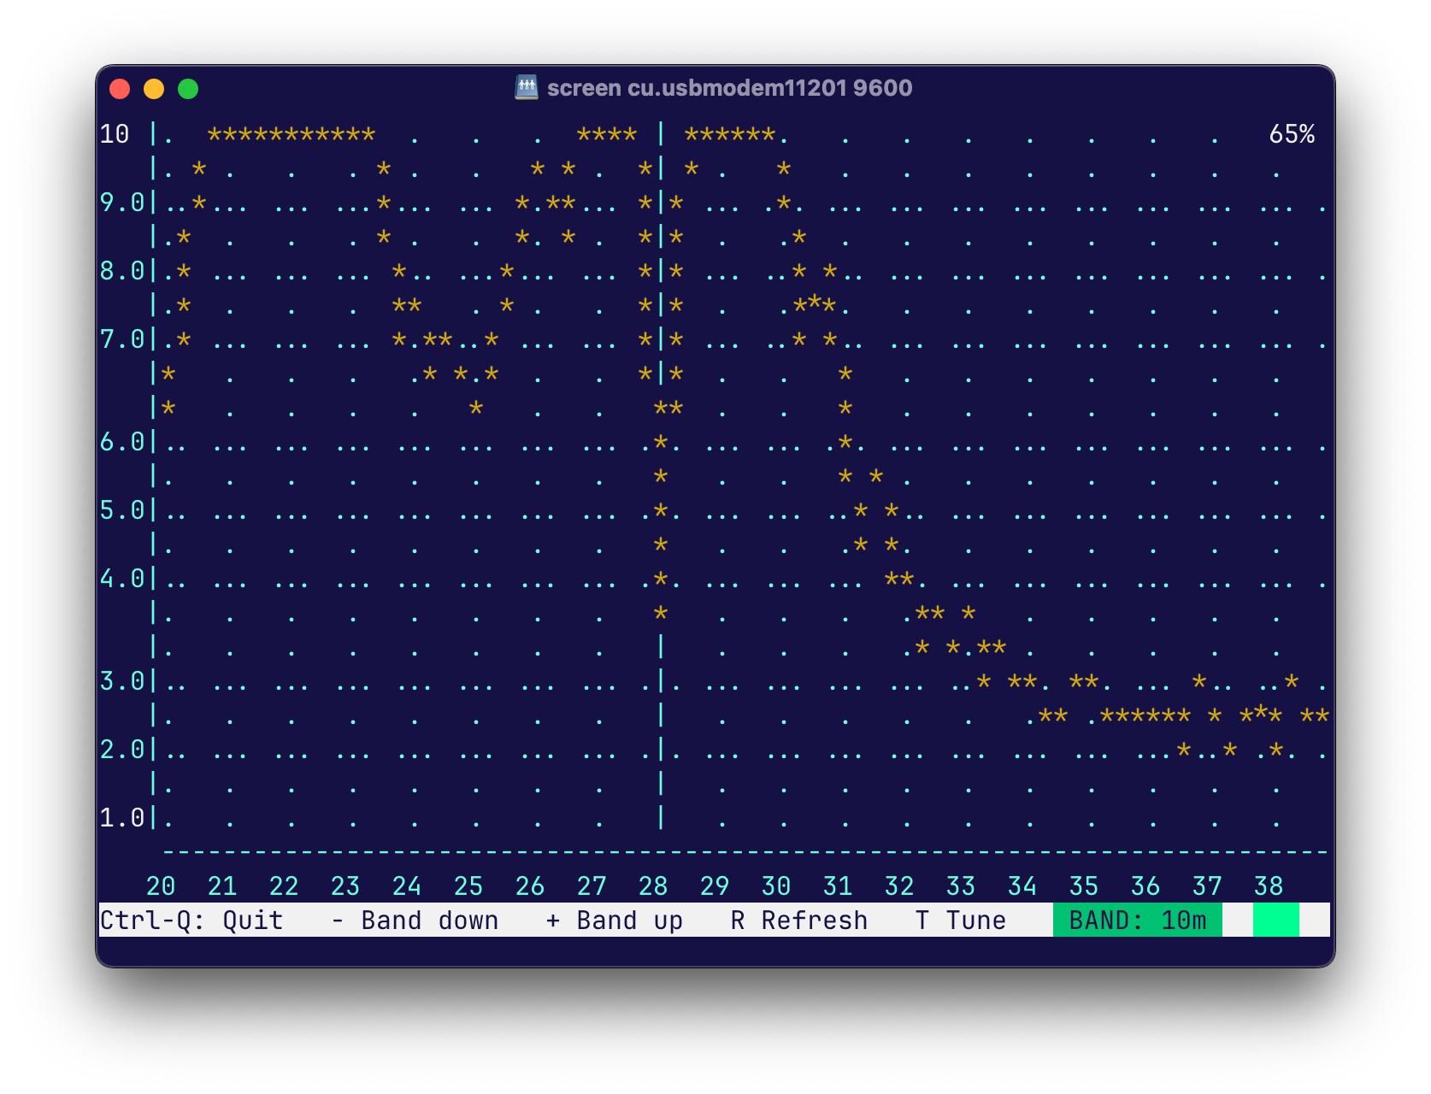Screen dimensions: 1431x1094
Task: Click the terminal icon in the title bar
Action: tap(527, 87)
